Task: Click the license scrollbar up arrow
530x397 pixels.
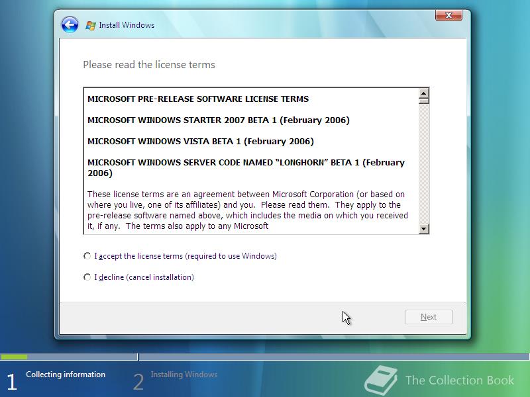Action: pos(424,93)
